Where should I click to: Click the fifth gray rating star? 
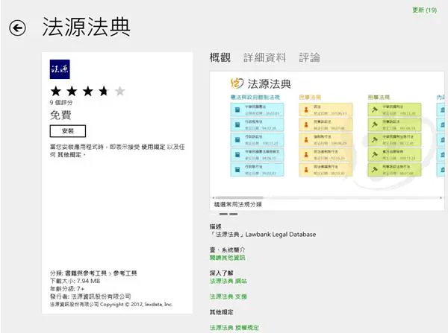[120, 91]
